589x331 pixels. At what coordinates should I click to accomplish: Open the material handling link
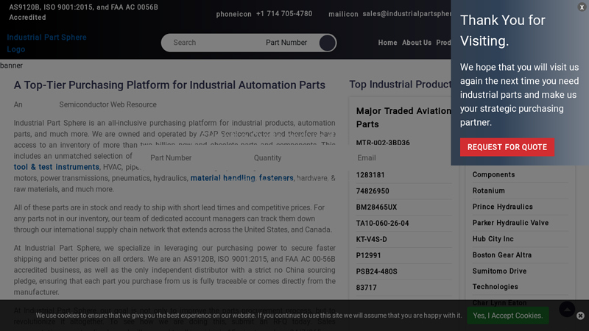coord(222,178)
